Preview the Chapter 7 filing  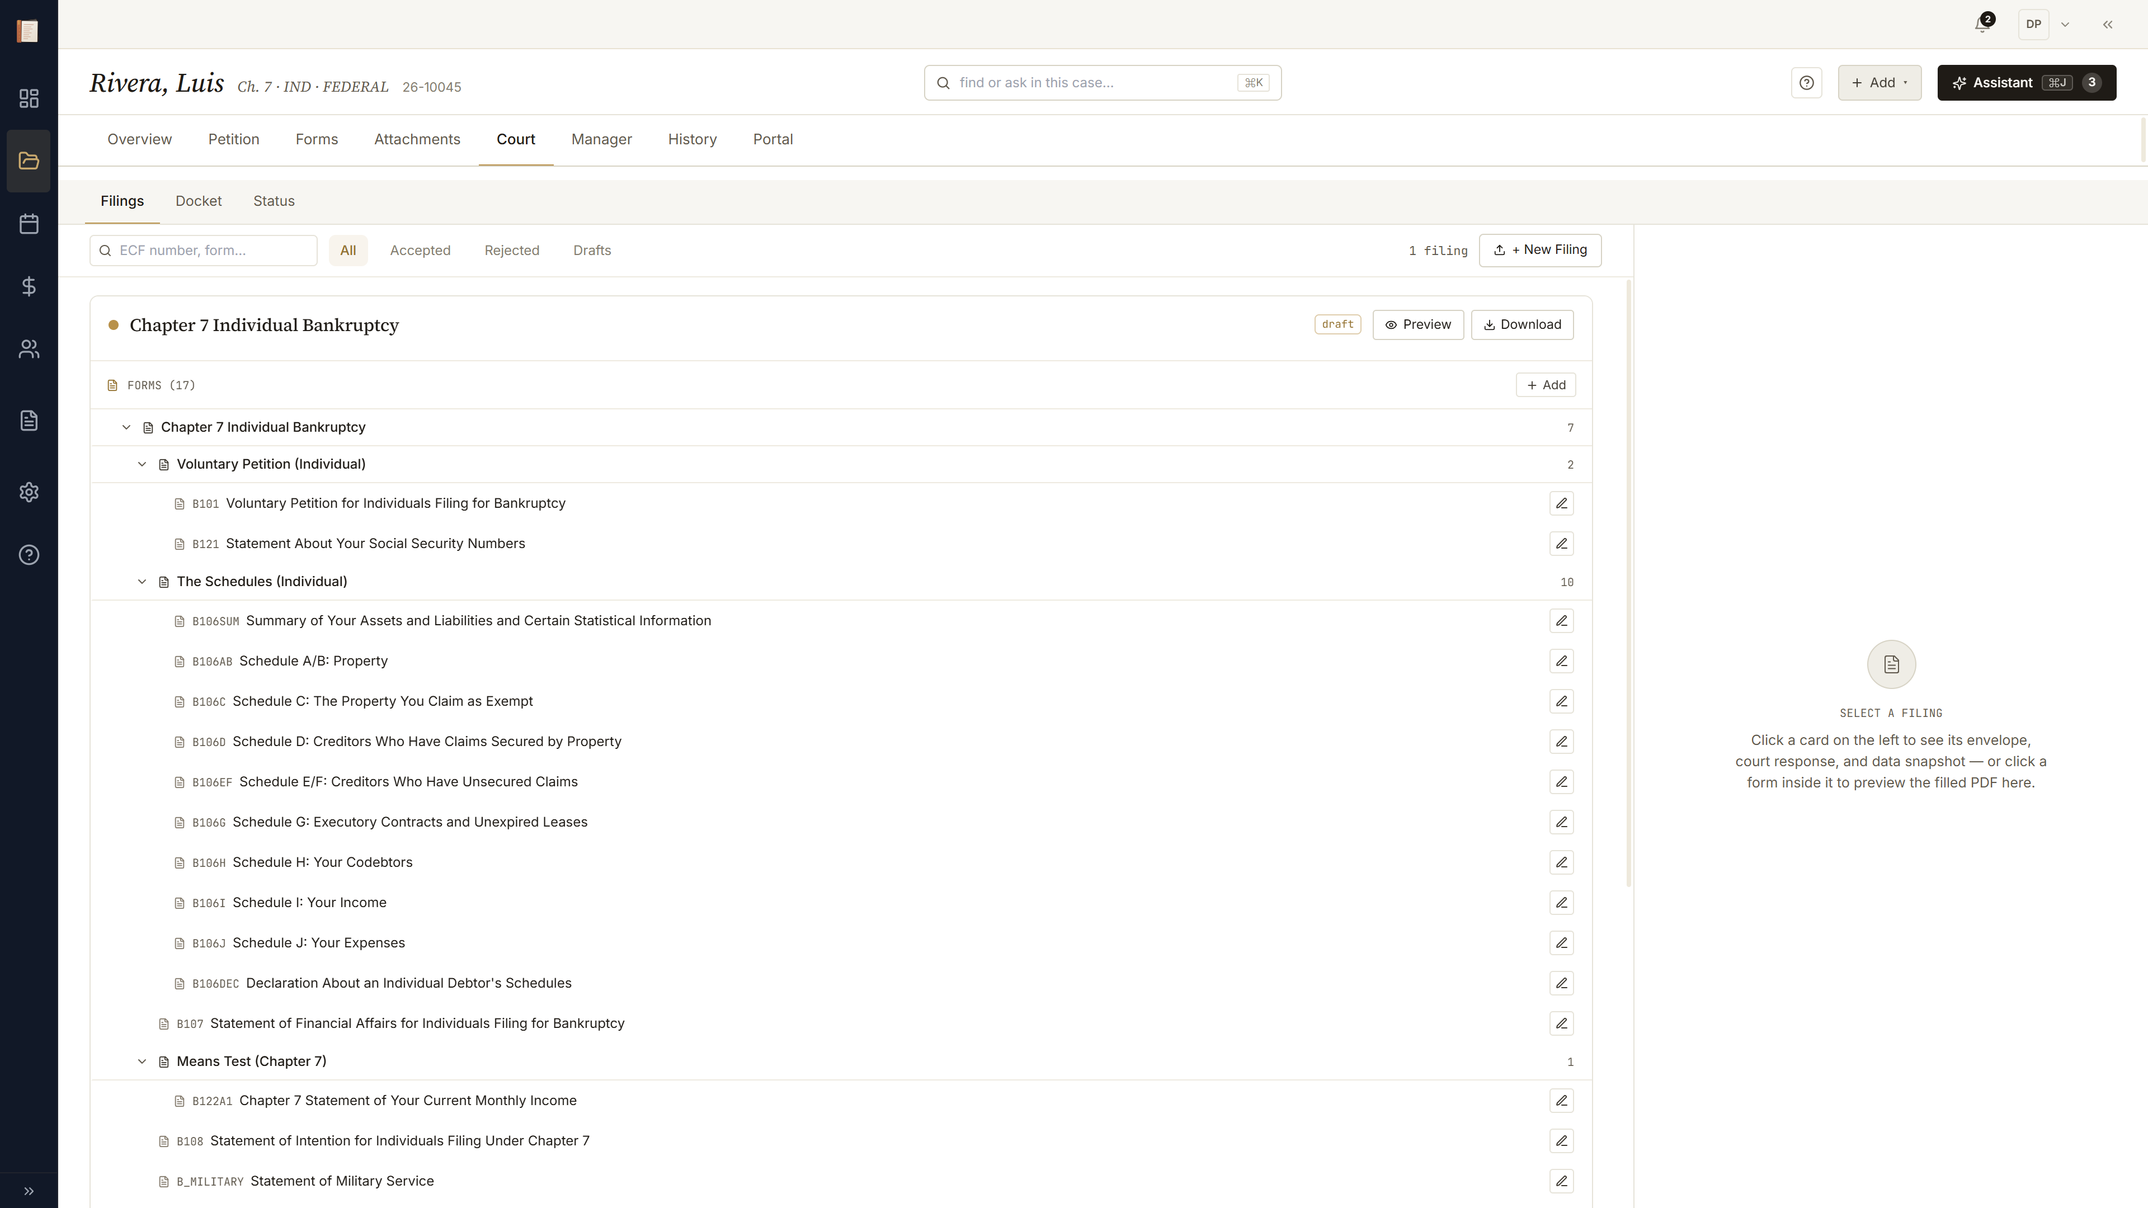click(1417, 324)
